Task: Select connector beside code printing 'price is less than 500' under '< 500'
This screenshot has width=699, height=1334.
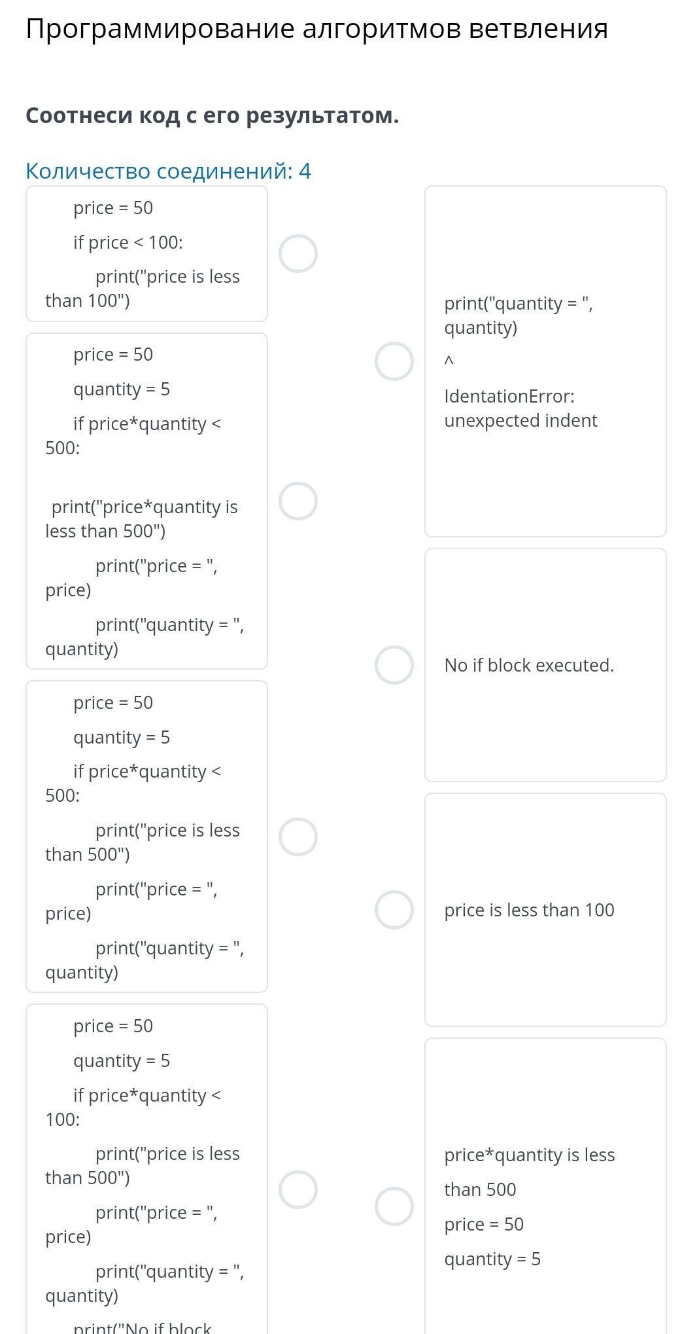Action: [298, 837]
